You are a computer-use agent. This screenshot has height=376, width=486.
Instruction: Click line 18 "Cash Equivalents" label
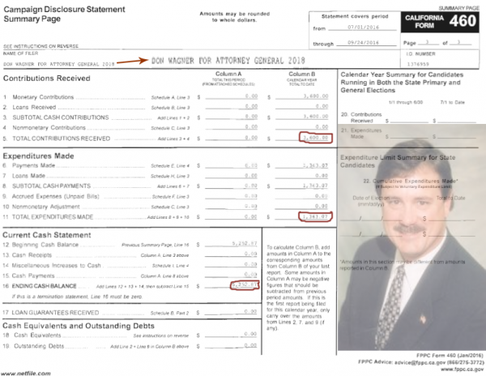tap(37, 335)
